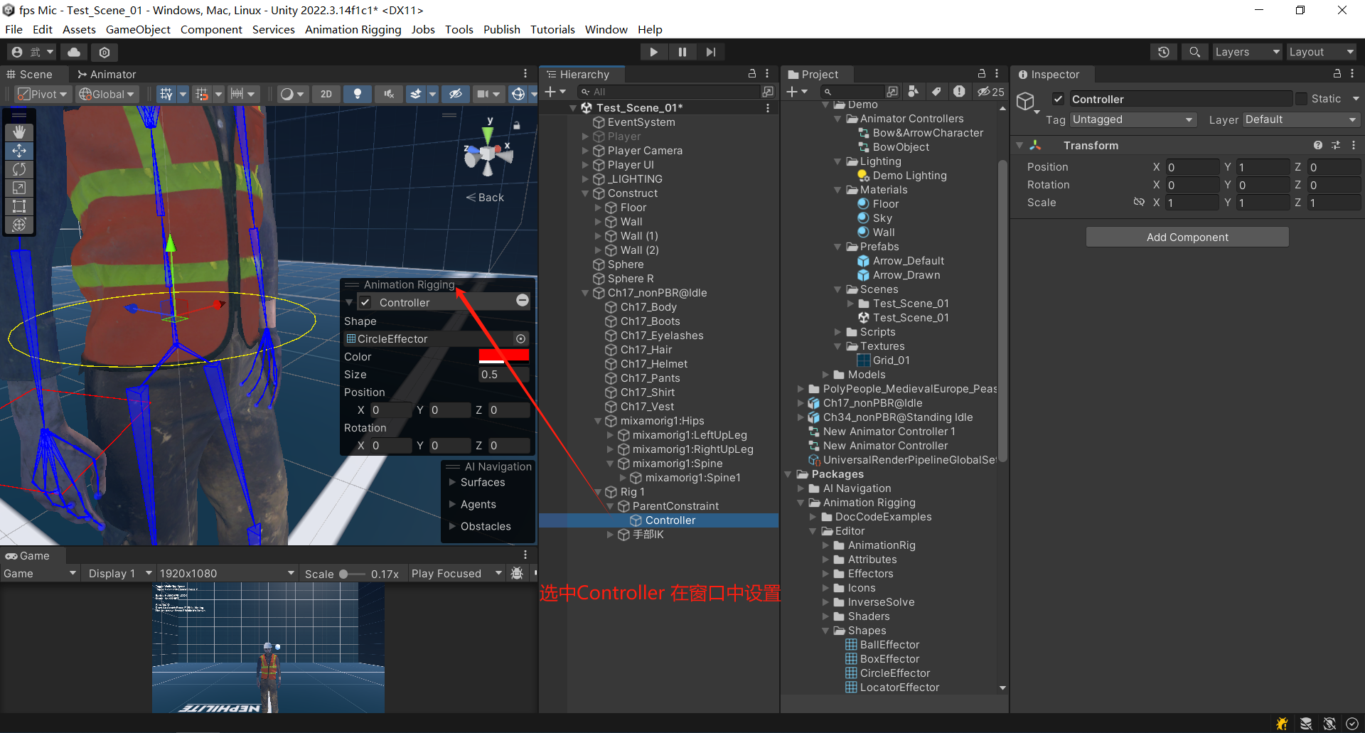Open the Display 1 dropdown
Screen dimensions: 1365x733
[119, 573]
